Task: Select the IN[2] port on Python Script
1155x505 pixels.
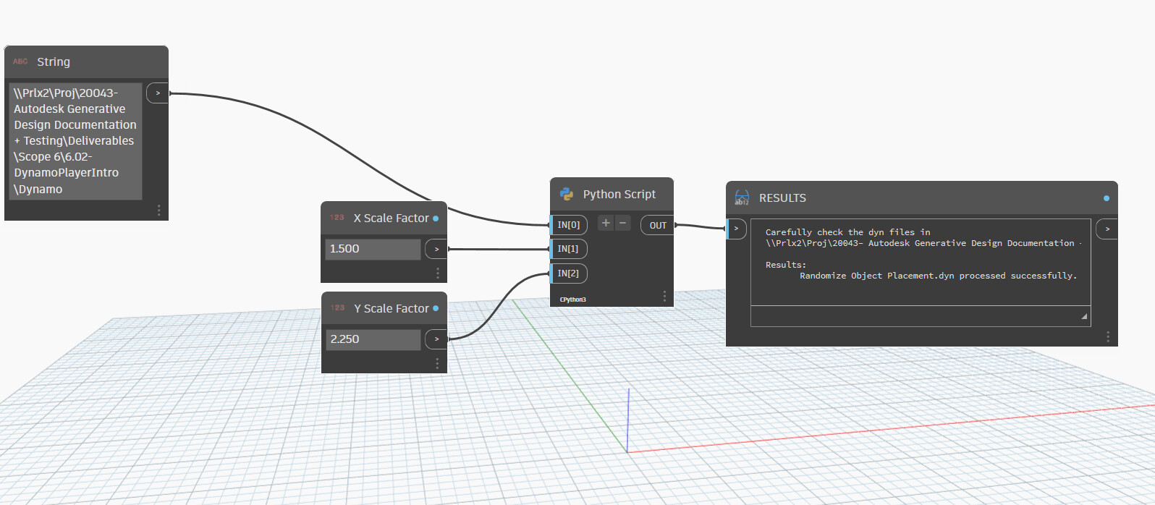Action: [569, 273]
